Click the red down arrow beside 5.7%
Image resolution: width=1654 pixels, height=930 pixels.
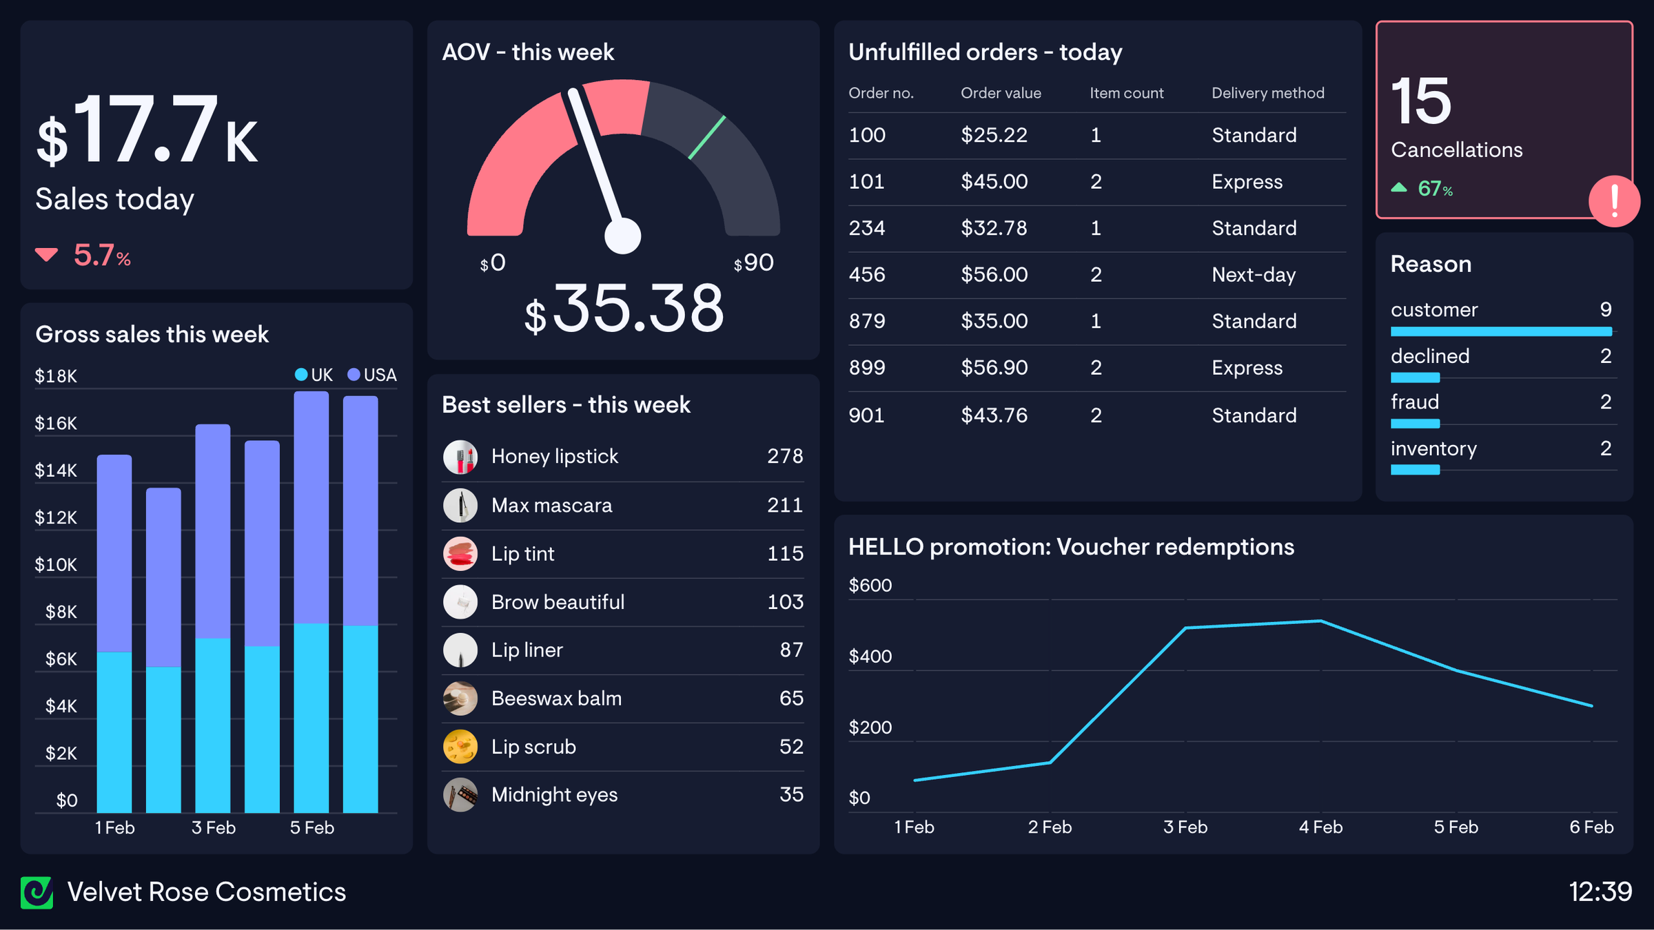coord(46,255)
